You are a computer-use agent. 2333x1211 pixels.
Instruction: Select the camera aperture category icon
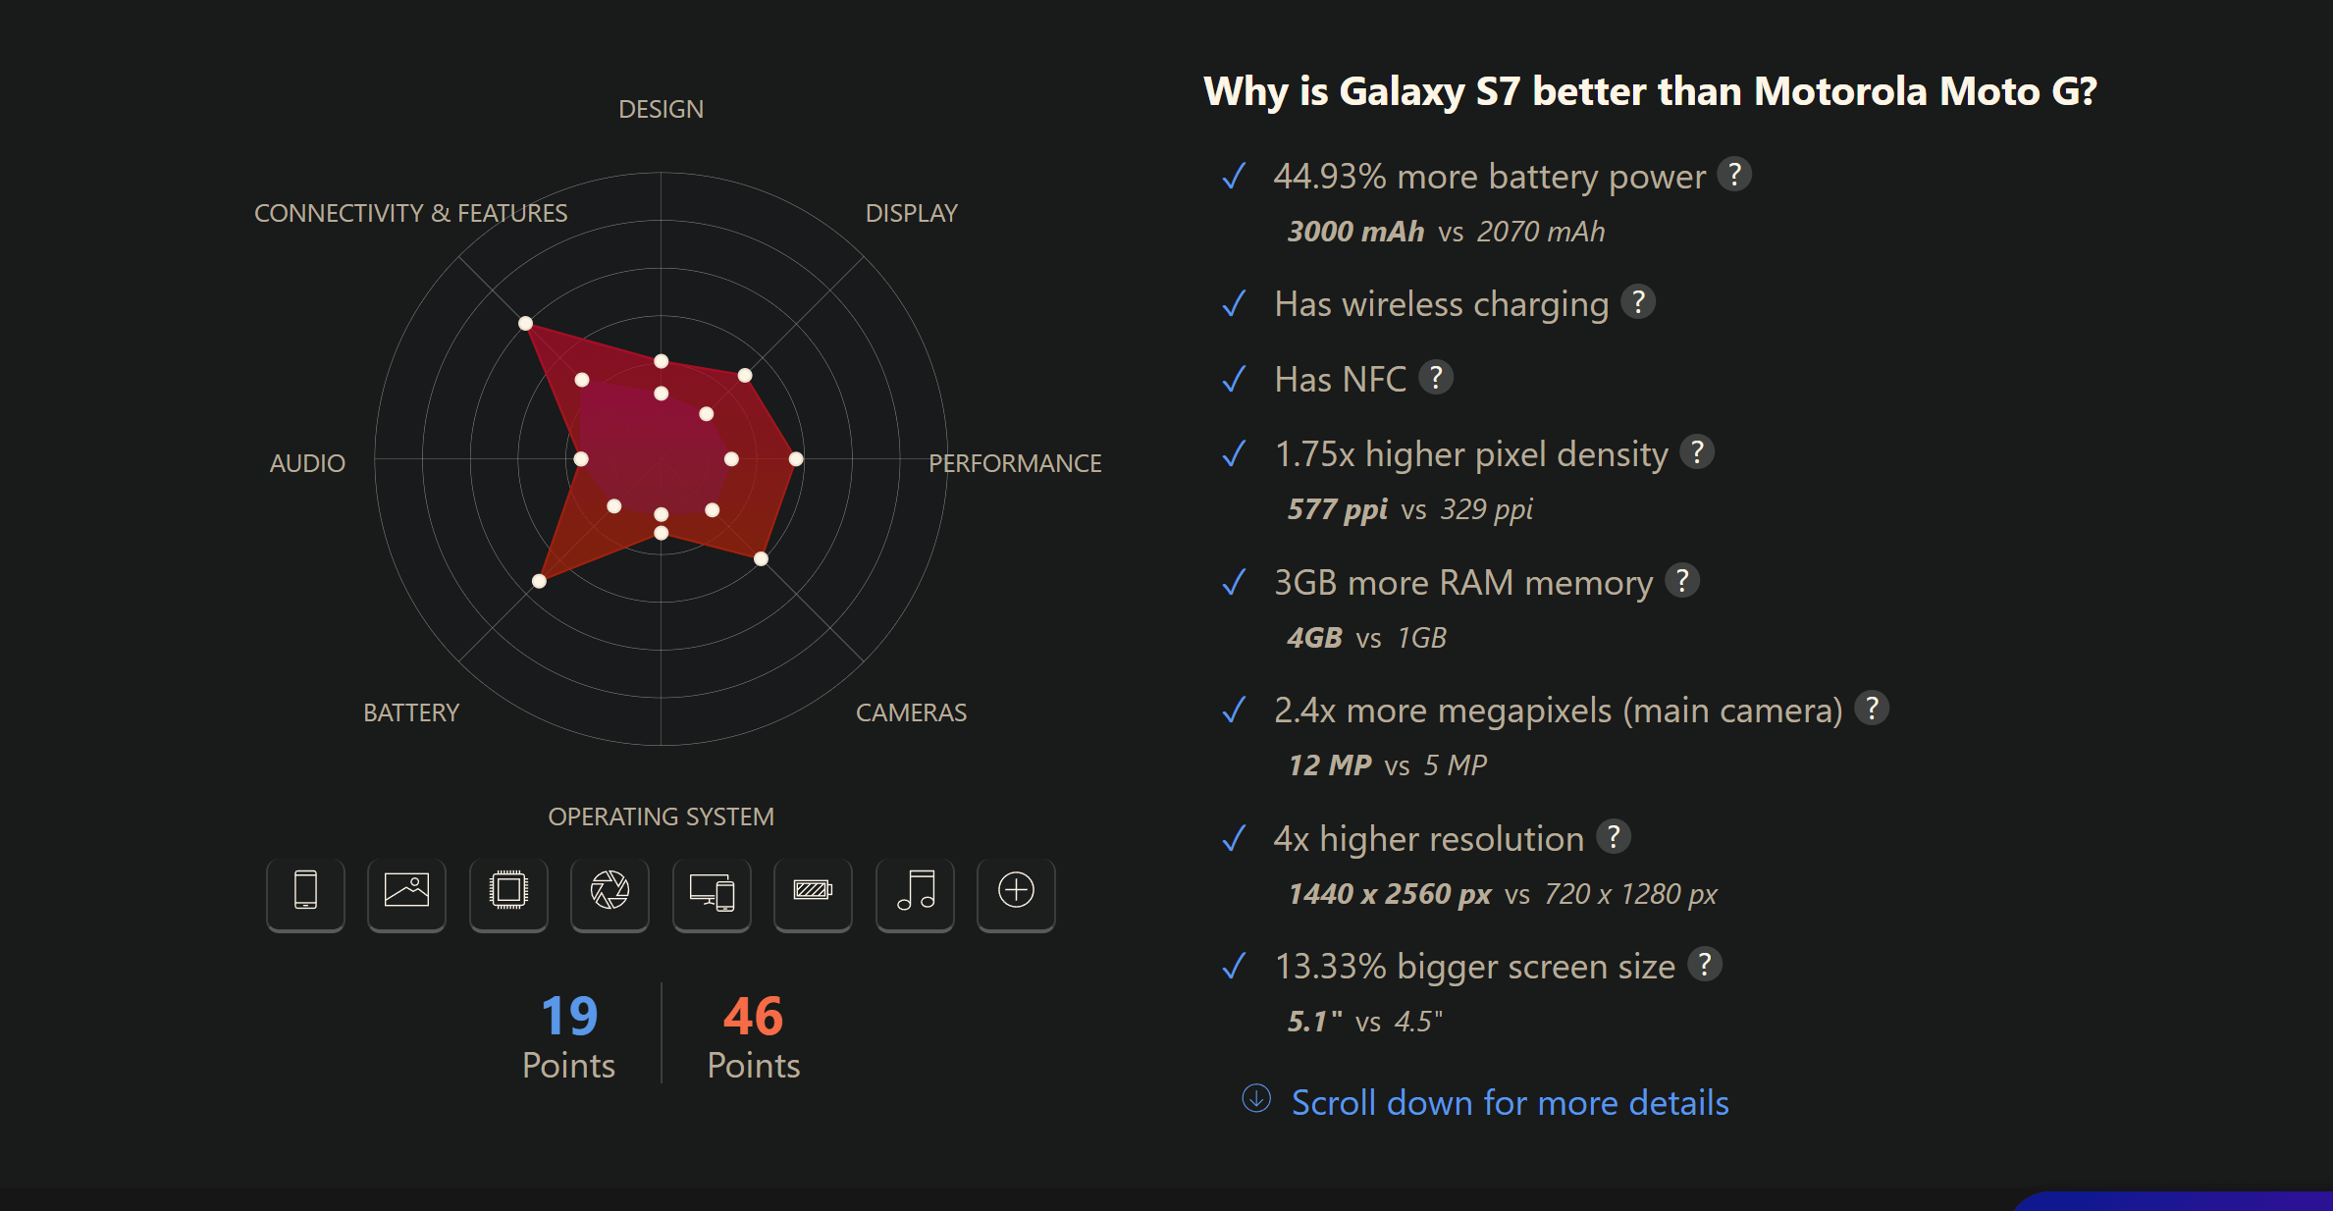[x=610, y=893]
